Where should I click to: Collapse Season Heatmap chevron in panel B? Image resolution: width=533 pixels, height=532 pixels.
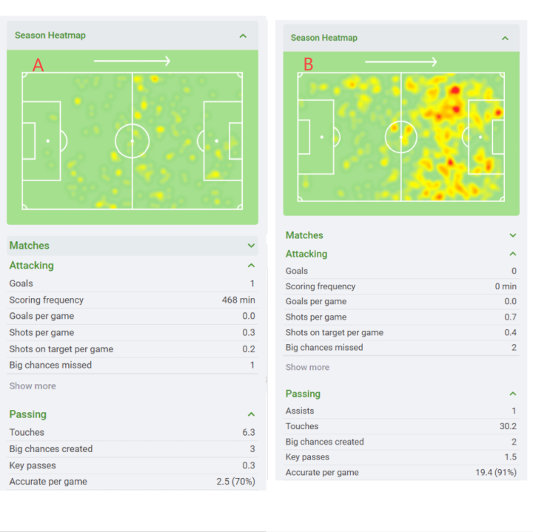click(505, 38)
